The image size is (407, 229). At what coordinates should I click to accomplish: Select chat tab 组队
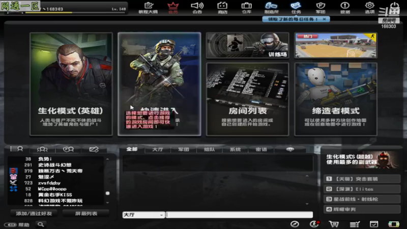(x=210, y=149)
